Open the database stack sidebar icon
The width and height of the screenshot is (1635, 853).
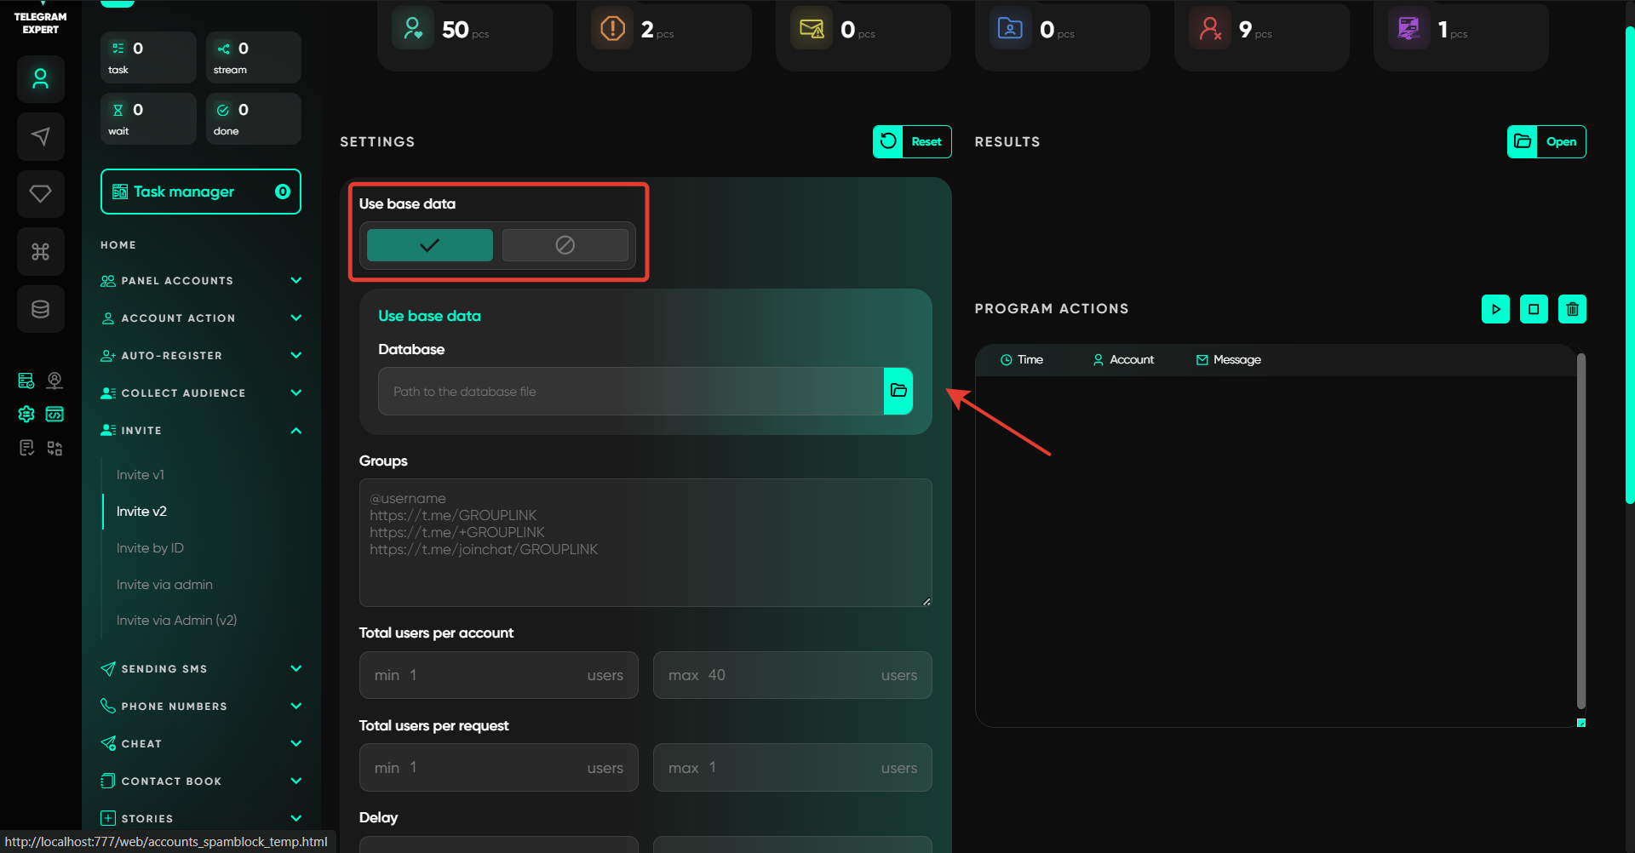(40, 309)
